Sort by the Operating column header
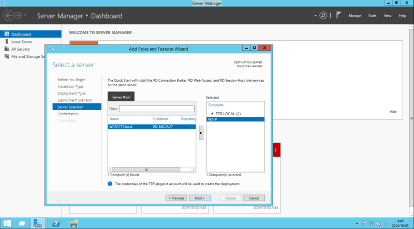Screen dimensions: 414x229 188,119
